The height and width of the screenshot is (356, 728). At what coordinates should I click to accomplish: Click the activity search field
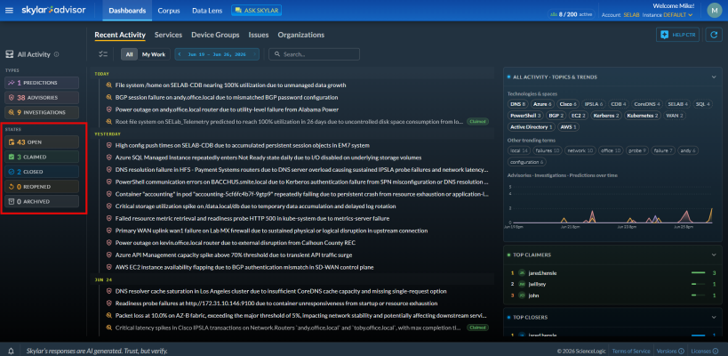315,54
